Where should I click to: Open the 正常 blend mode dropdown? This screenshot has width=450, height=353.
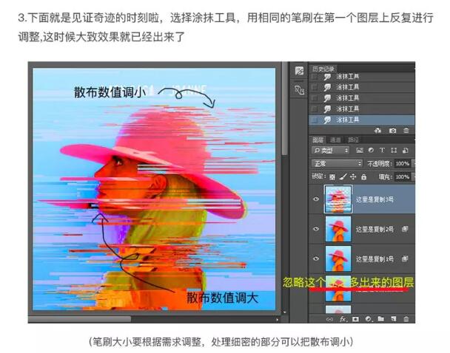click(337, 163)
